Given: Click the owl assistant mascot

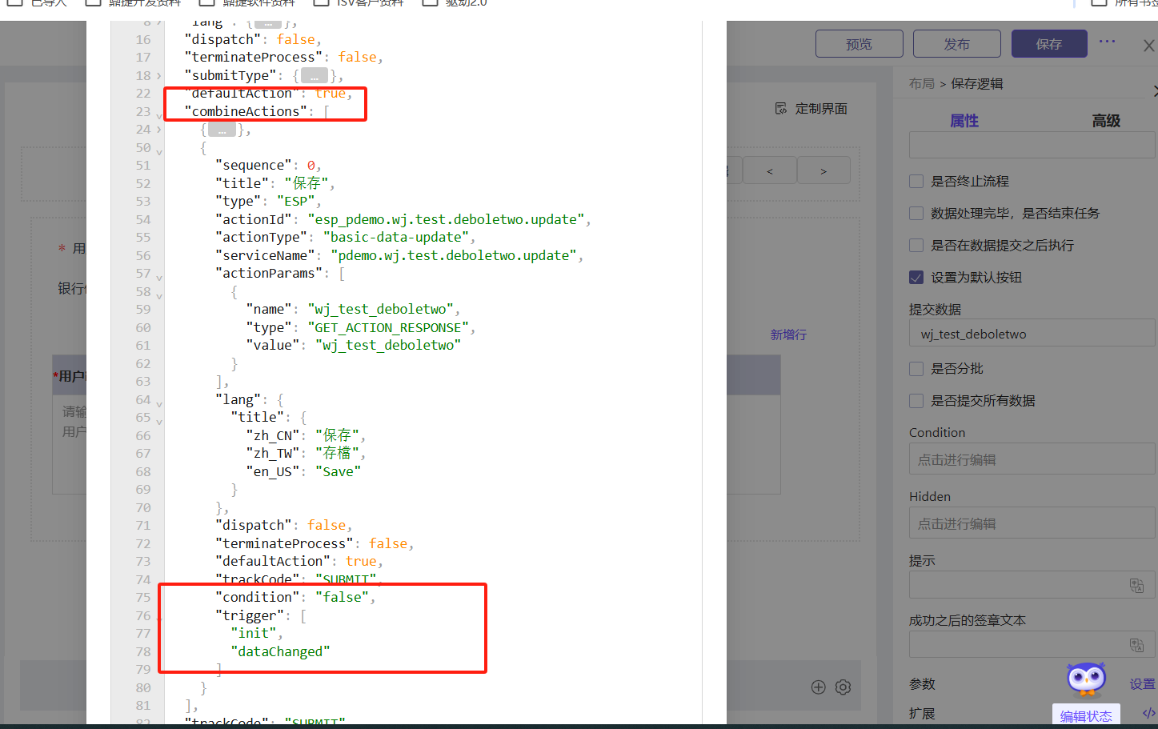Looking at the screenshot, I should tap(1086, 679).
